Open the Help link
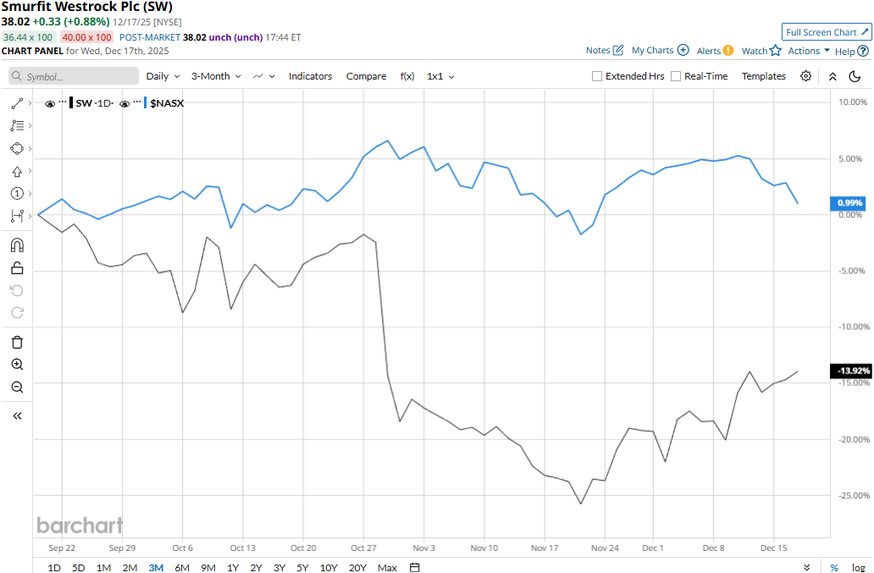Screen dimensions: 874x573 (x=852, y=52)
